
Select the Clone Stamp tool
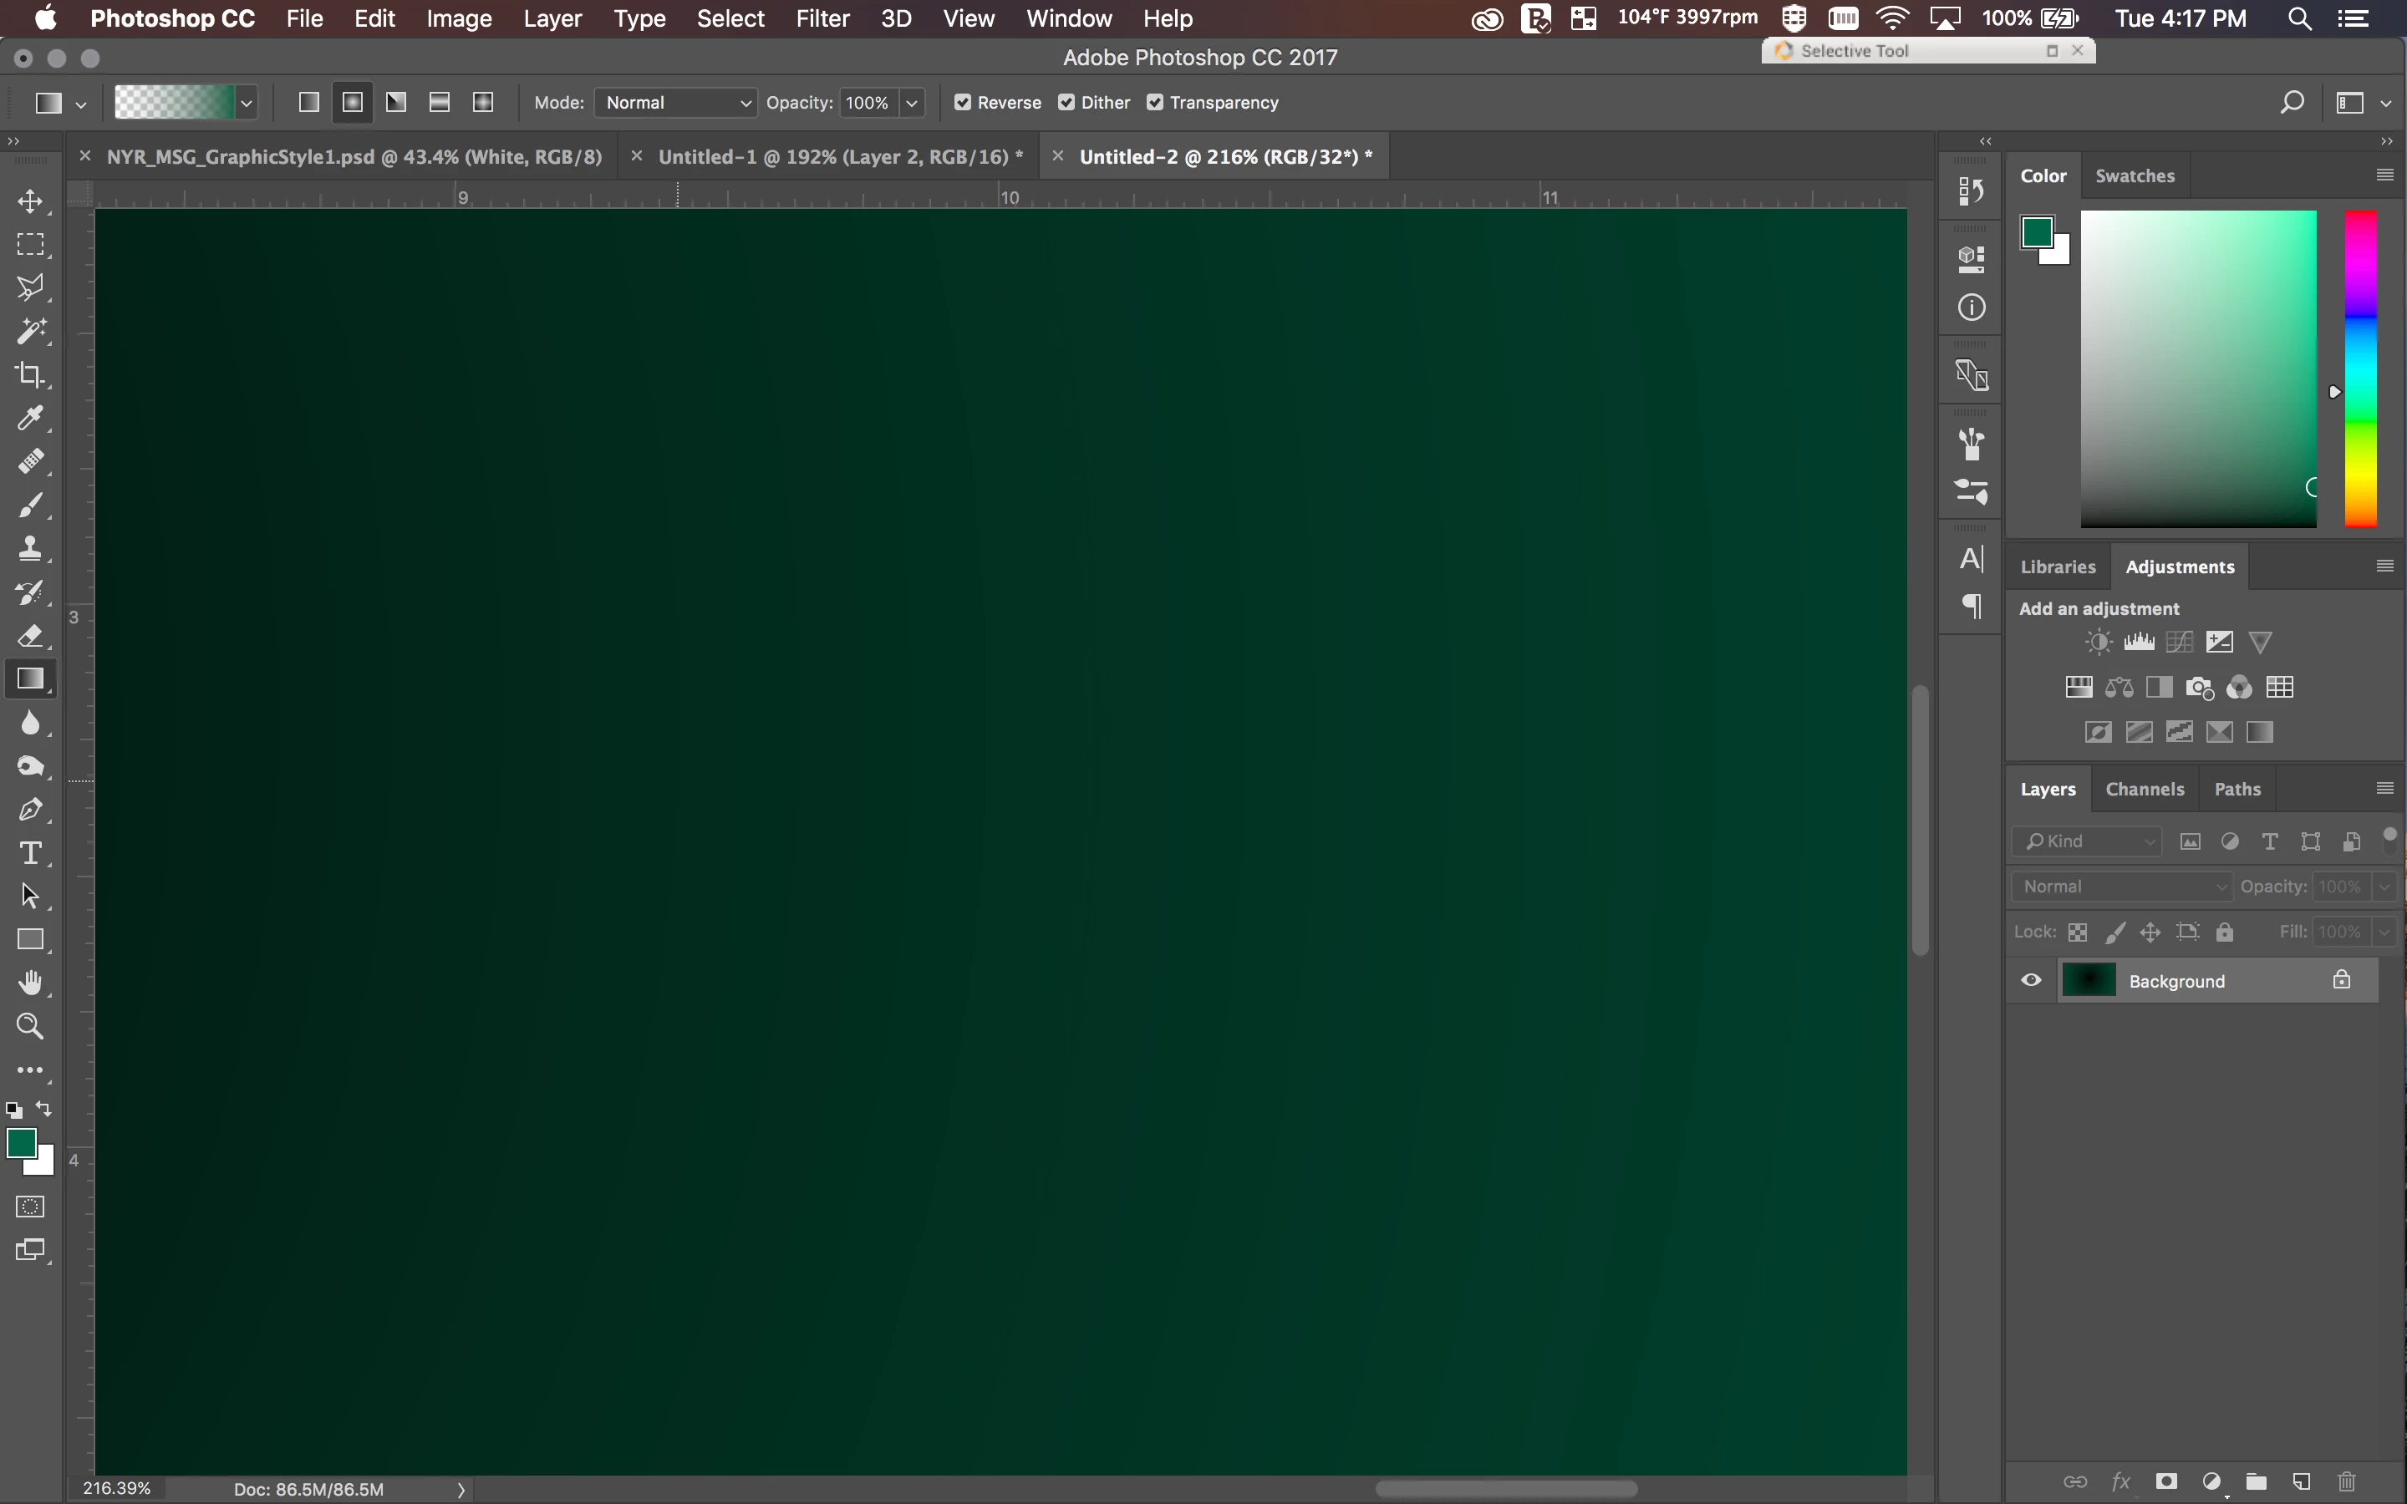[x=30, y=548]
